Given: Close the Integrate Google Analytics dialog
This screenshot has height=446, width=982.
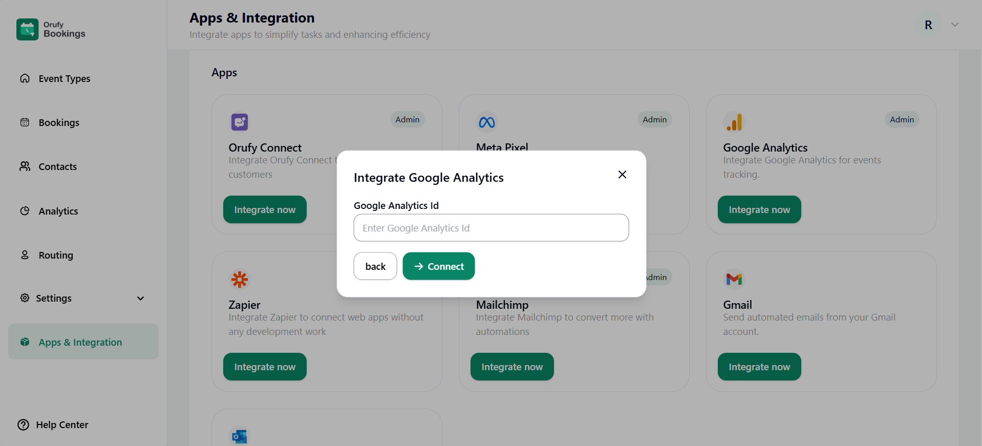Looking at the screenshot, I should 622,175.
